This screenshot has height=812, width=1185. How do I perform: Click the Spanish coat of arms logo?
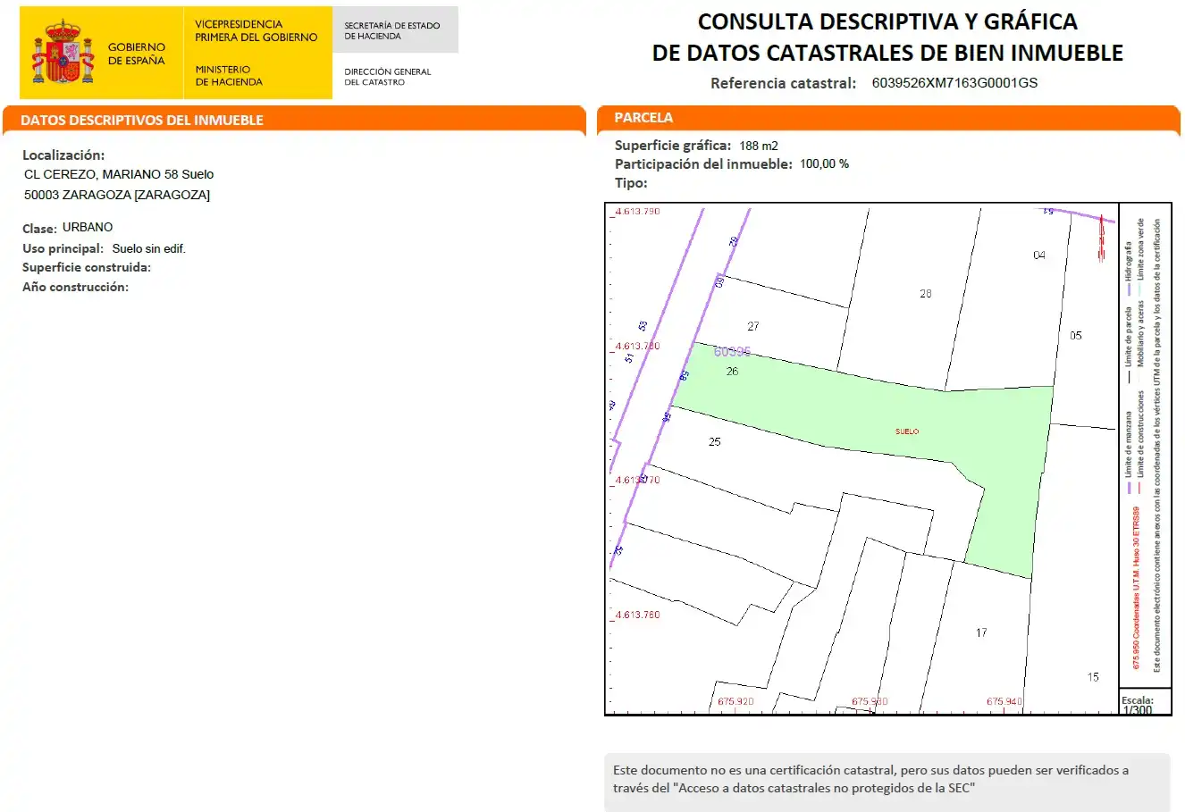(x=63, y=53)
